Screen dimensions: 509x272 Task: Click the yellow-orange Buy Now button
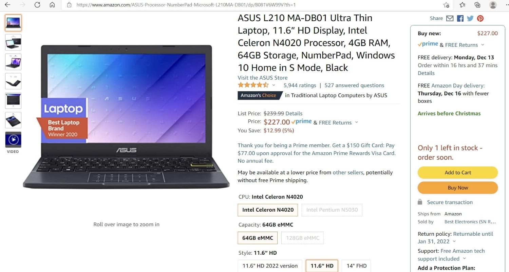(x=458, y=188)
